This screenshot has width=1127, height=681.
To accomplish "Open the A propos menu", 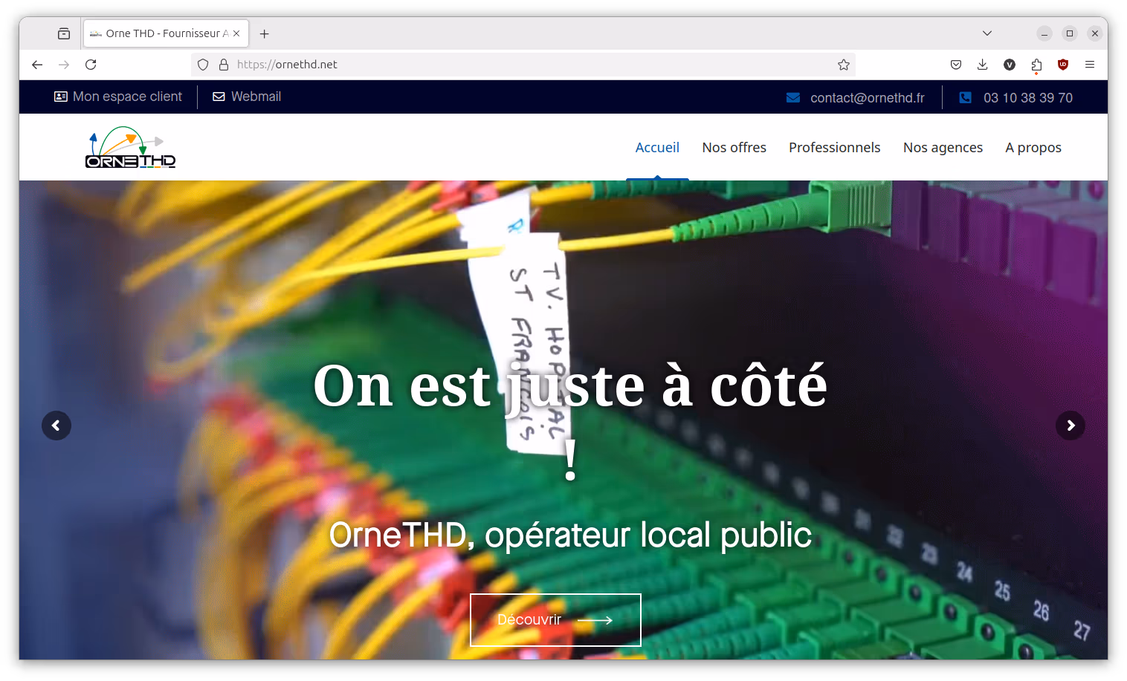I will [1033, 148].
